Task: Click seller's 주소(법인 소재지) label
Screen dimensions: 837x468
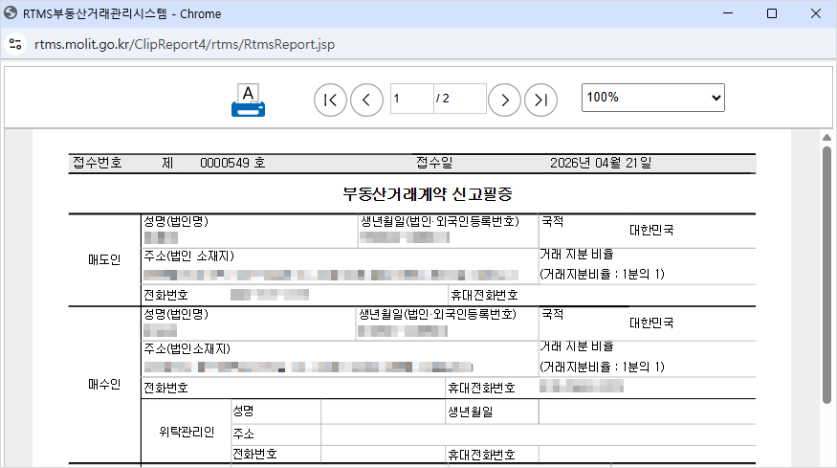Action: point(189,256)
